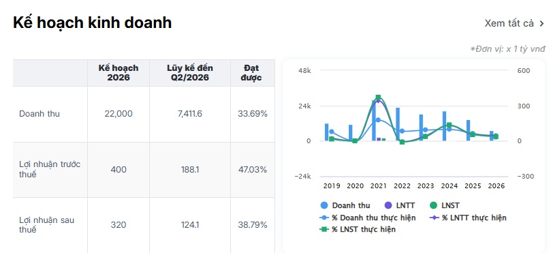
Task: Click the 7,411.6 cumulative revenue cell
Action: click(190, 114)
